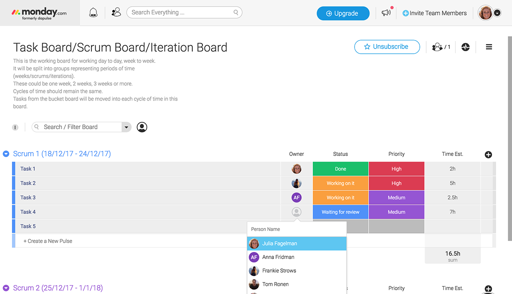
Task: Click the monday.com logo
Action: (39, 13)
